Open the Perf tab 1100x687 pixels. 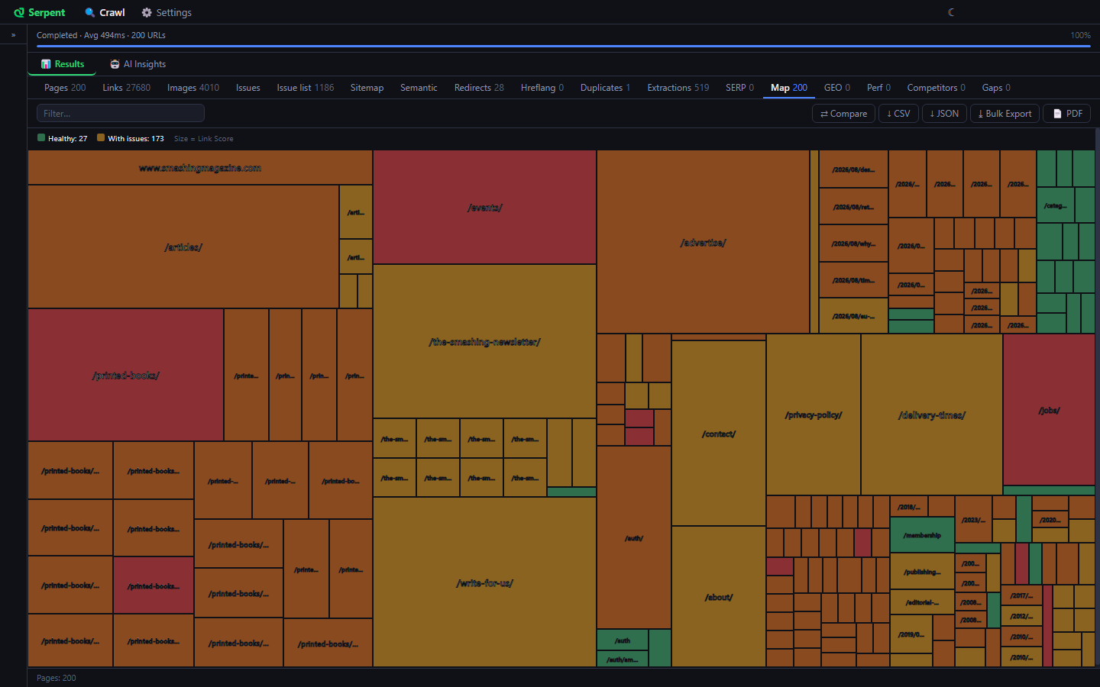tap(878, 88)
